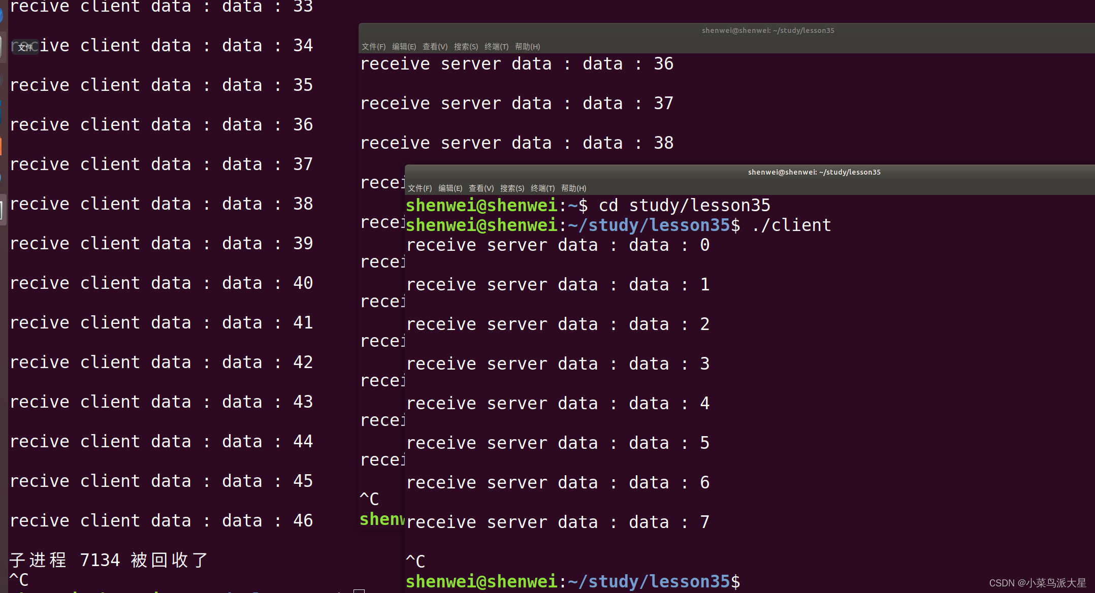Click the 子进程 7134 被回收了 message line
This screenshot has height=593, width=1095.
pos(108,560)
